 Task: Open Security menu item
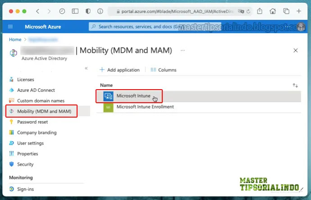[25, 164]
